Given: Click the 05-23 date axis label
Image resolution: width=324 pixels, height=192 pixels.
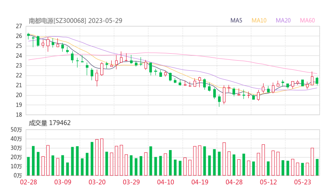Looking at the screenshot, I should [x=303, y=182].
